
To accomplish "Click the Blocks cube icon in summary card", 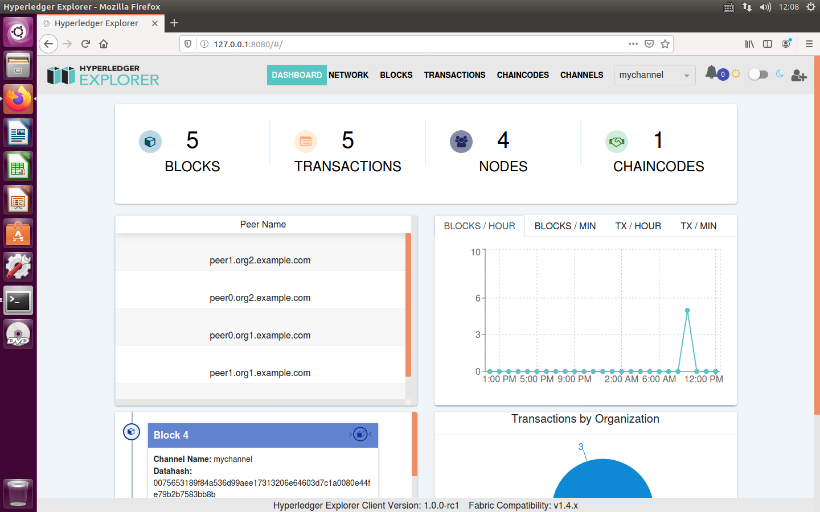I will [x=150, y=142].
